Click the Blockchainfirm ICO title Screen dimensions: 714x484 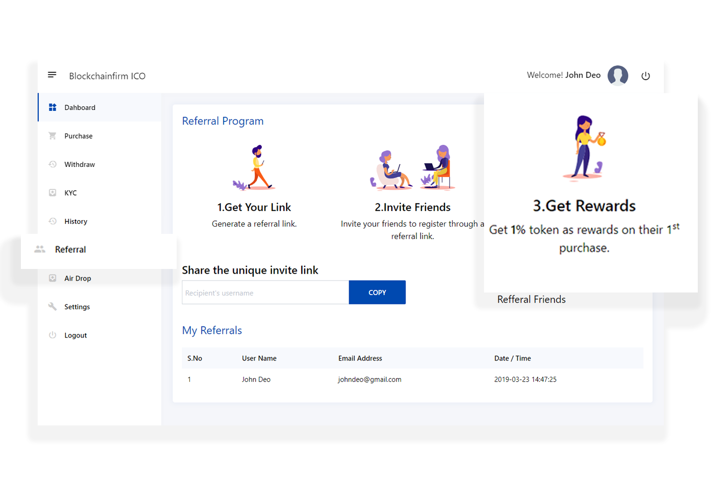pyautogui.click(x=107, y=76)
